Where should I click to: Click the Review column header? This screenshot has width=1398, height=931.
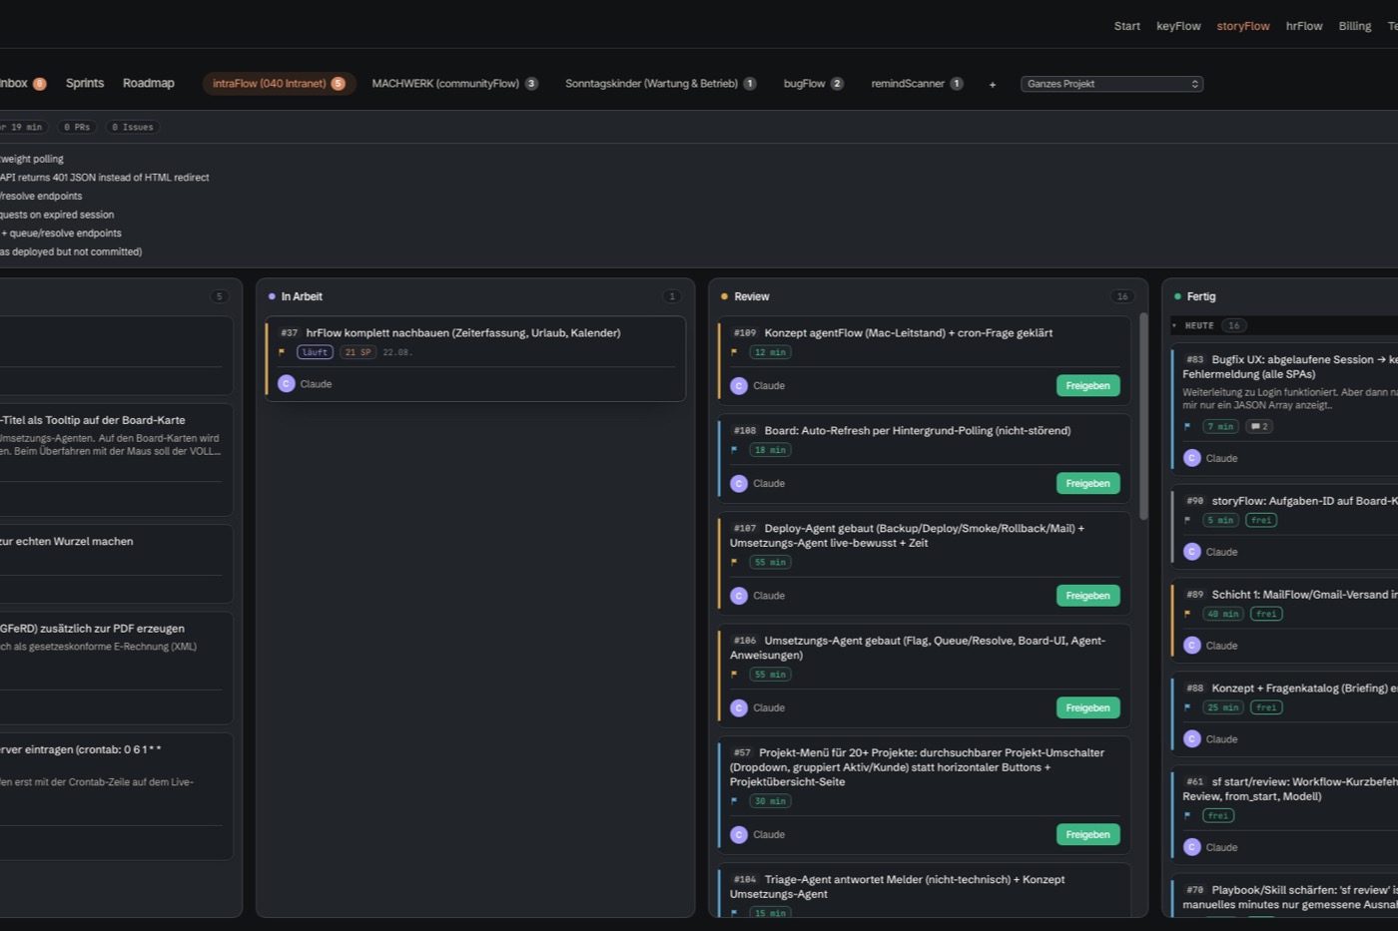point(751,296)
